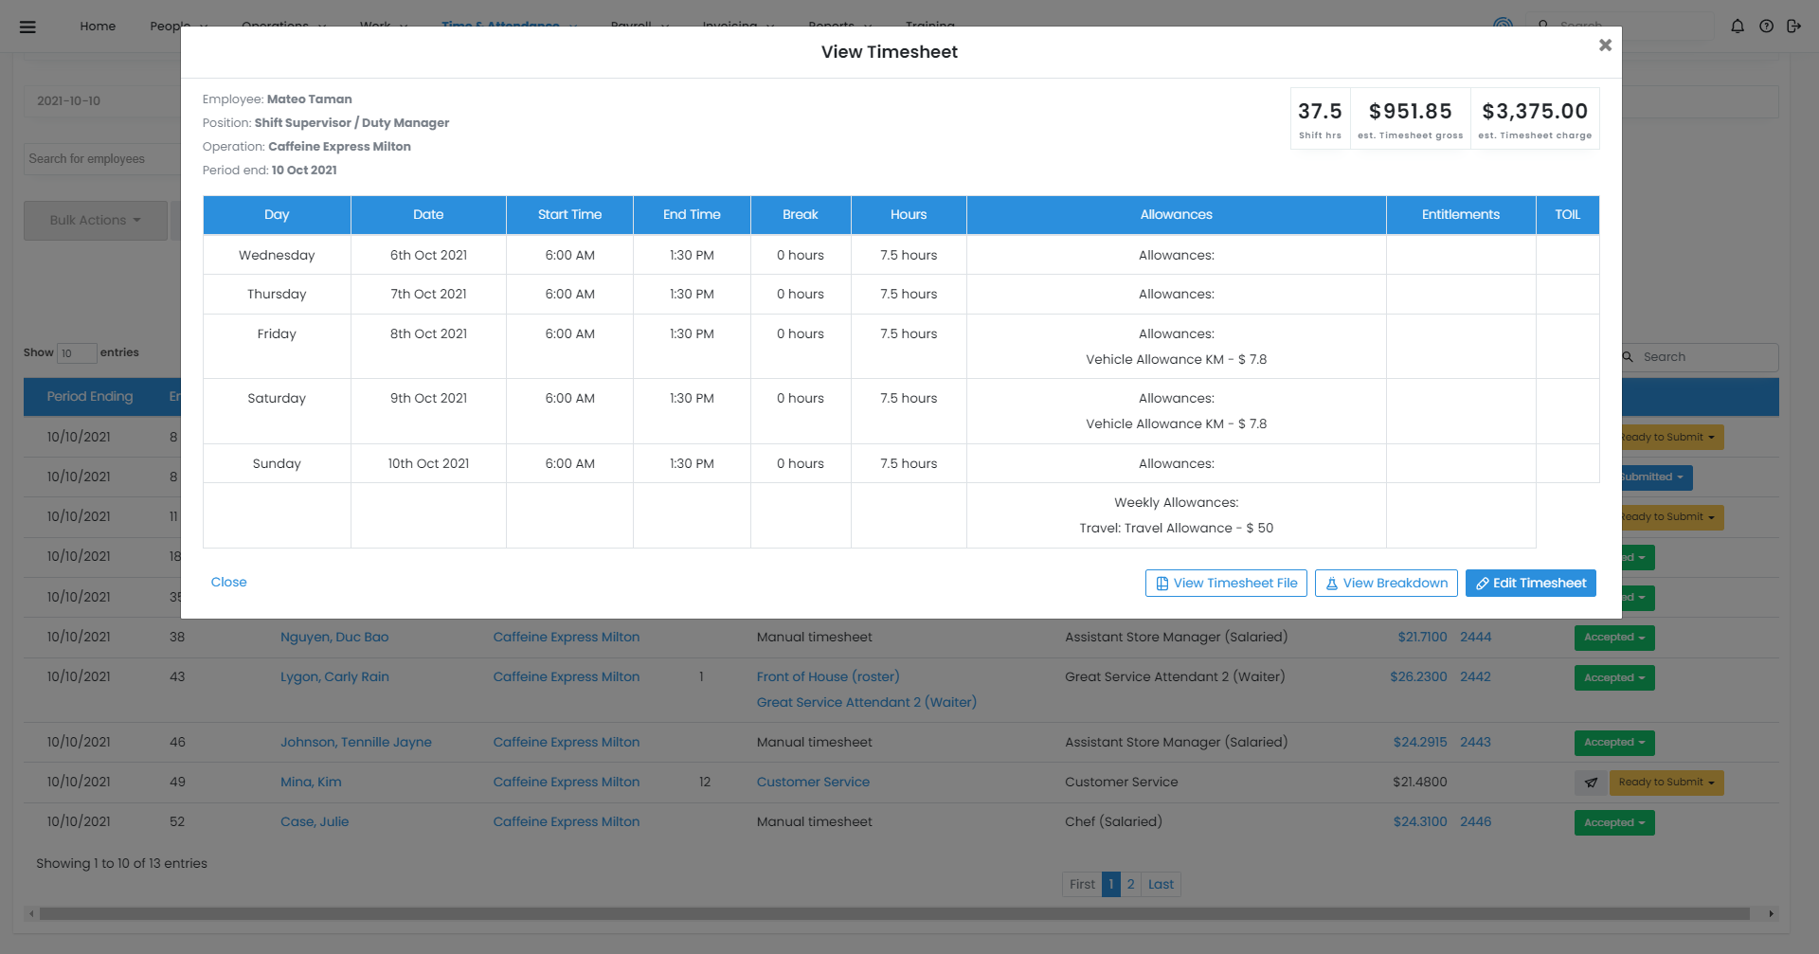Open Ready to Submit dropdown for Mina, Kim
Screen dimensions: 1819x954
(x=1666, y=783)
